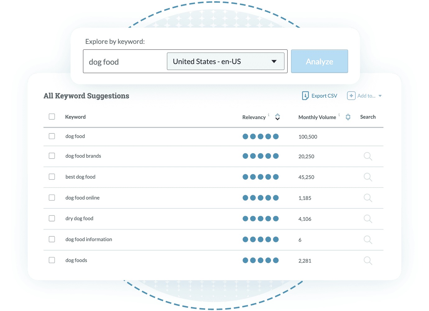Click the 20,250 monthly volume value
This screenshot has width=429, height=311.
point(306,156)
